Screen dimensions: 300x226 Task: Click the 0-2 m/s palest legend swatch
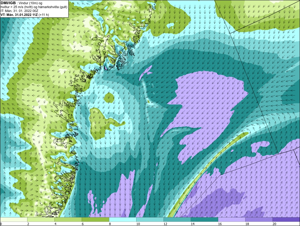tap(14, 219)
